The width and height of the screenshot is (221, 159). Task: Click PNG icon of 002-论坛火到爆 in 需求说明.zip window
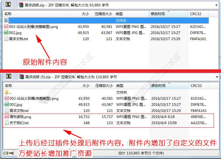coord(6,26)
